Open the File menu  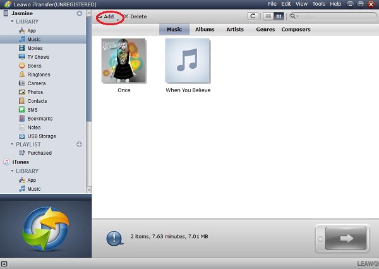pos(272,4)
